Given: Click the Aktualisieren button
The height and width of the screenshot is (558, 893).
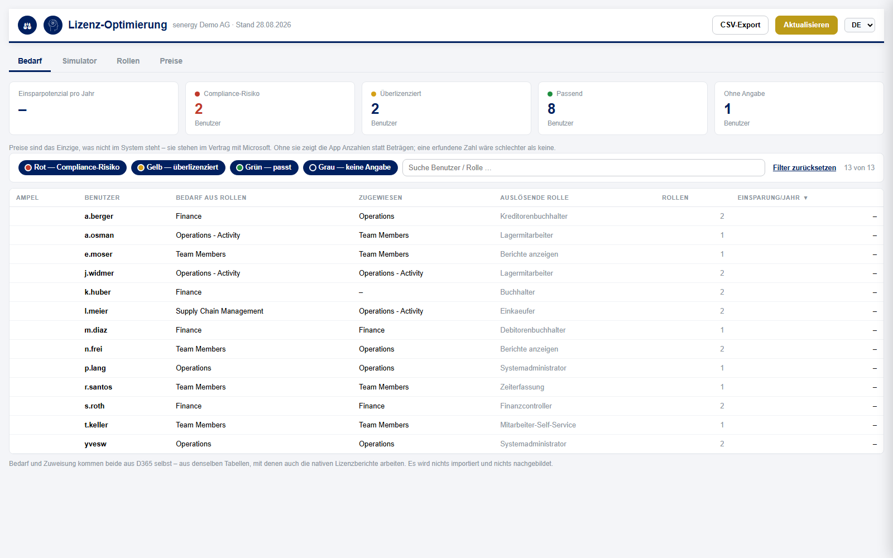Looking at the screenshot, I should point(806,25).
